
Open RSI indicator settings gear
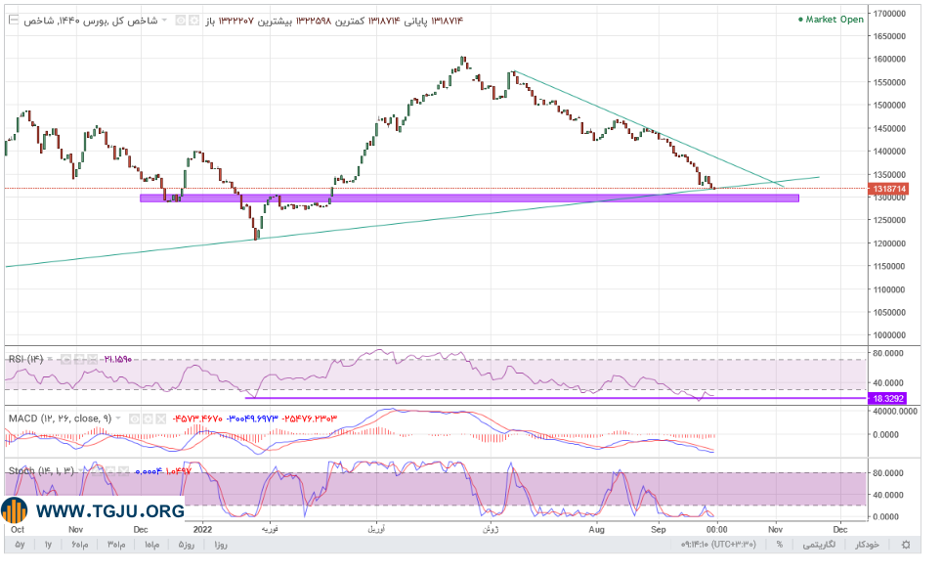[79, 359]
